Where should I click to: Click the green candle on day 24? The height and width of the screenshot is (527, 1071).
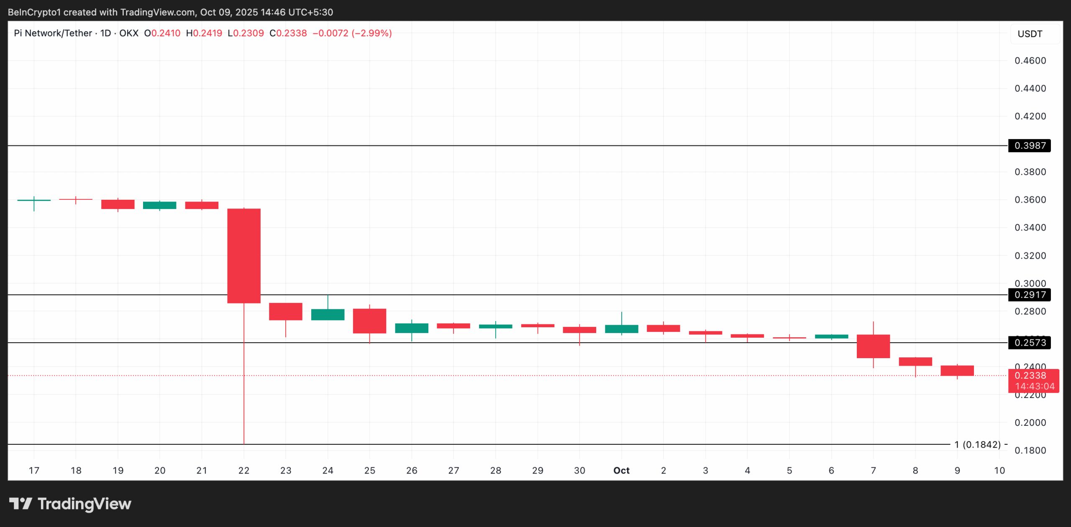coord(328,315)
